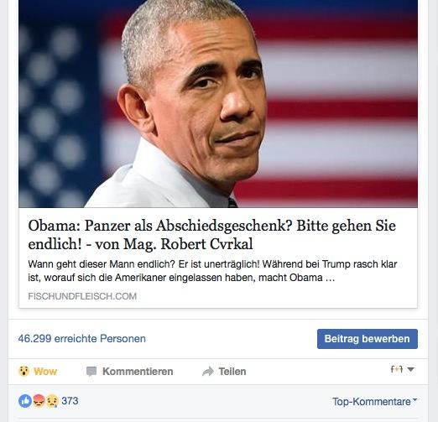Click the Kommentieren text label
This screenshot has height=422, width=438.
(138, 372)
